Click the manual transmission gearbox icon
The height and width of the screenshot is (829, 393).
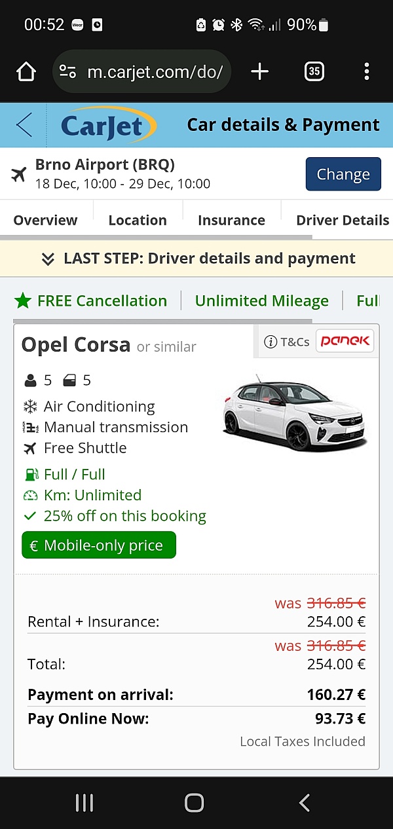point(29,427)
